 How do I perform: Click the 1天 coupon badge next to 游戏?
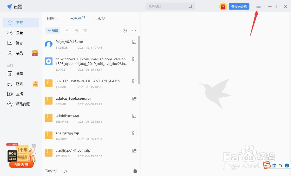pos(35,84)
